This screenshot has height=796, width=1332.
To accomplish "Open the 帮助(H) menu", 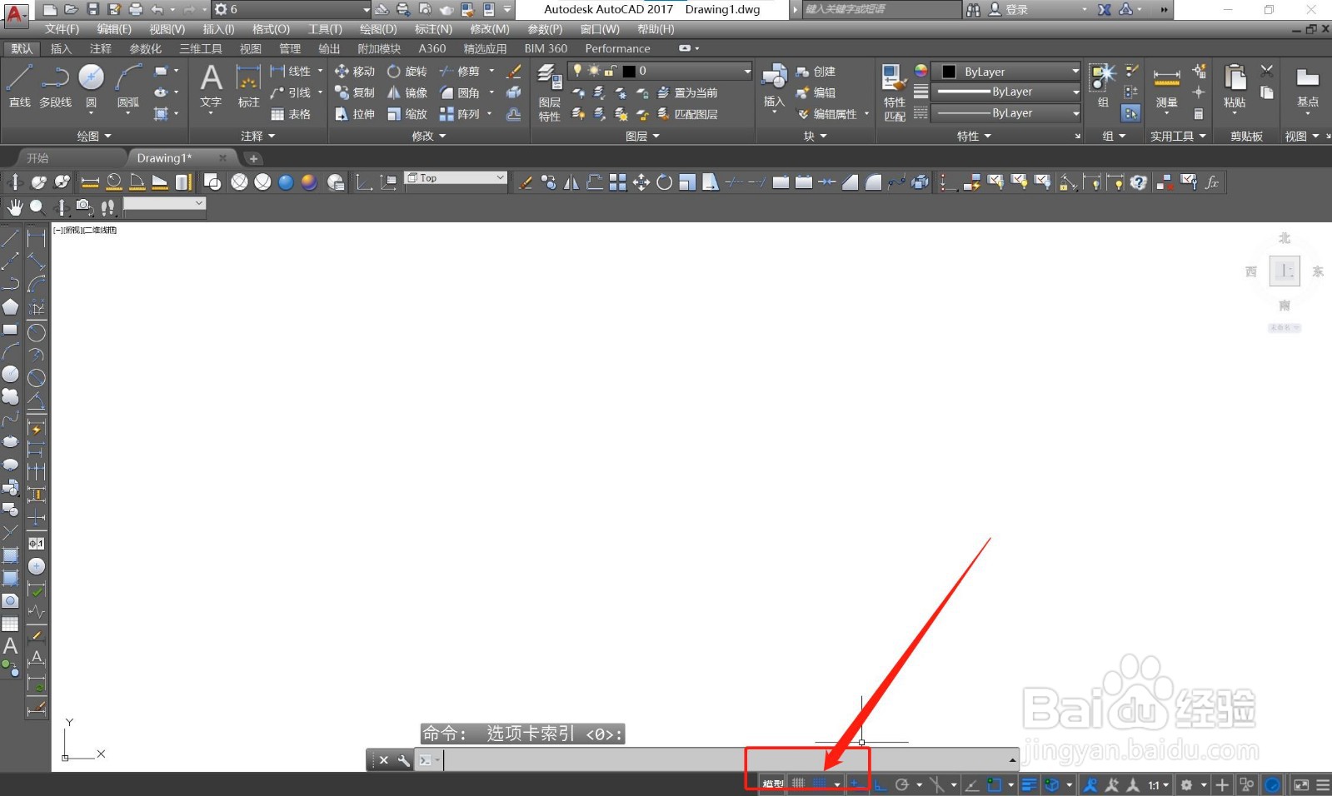I will 656,29.
